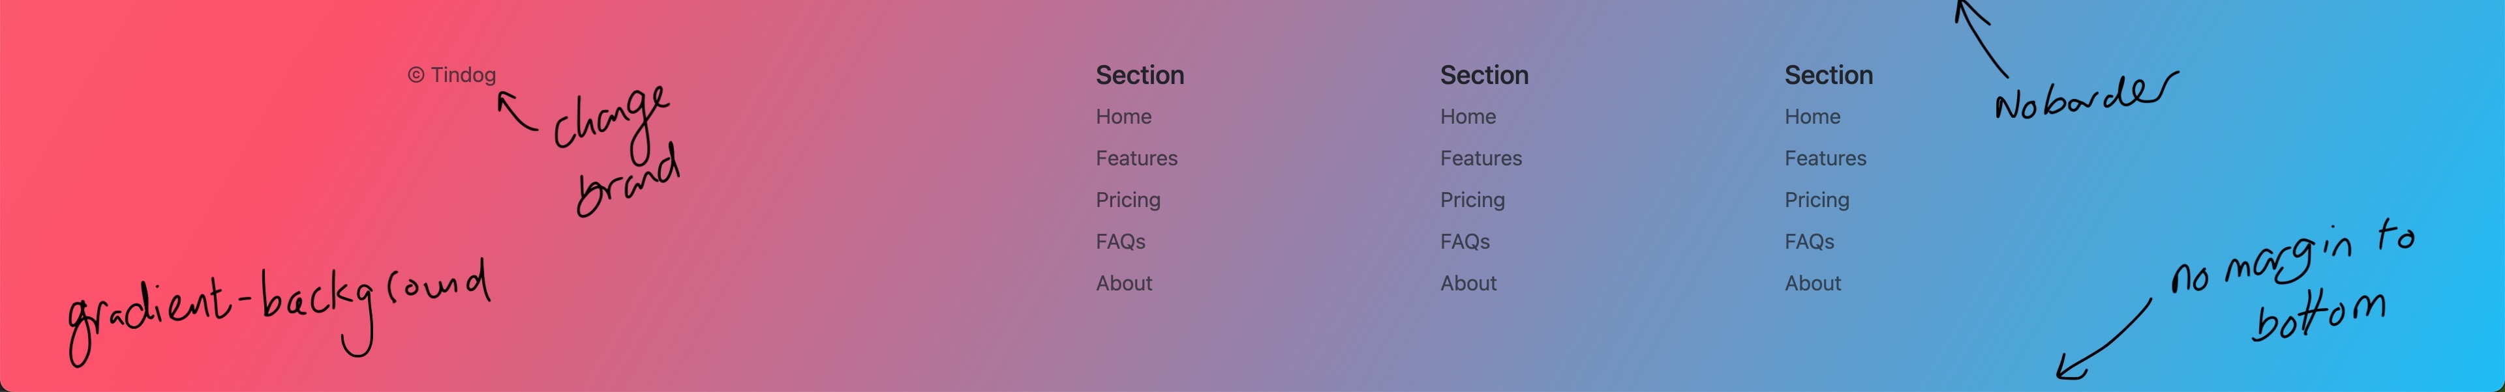The width and height of the screenshot is (2505, 392).
Task: Open Pricing in the middle Section column
Action: (1472, 200)
